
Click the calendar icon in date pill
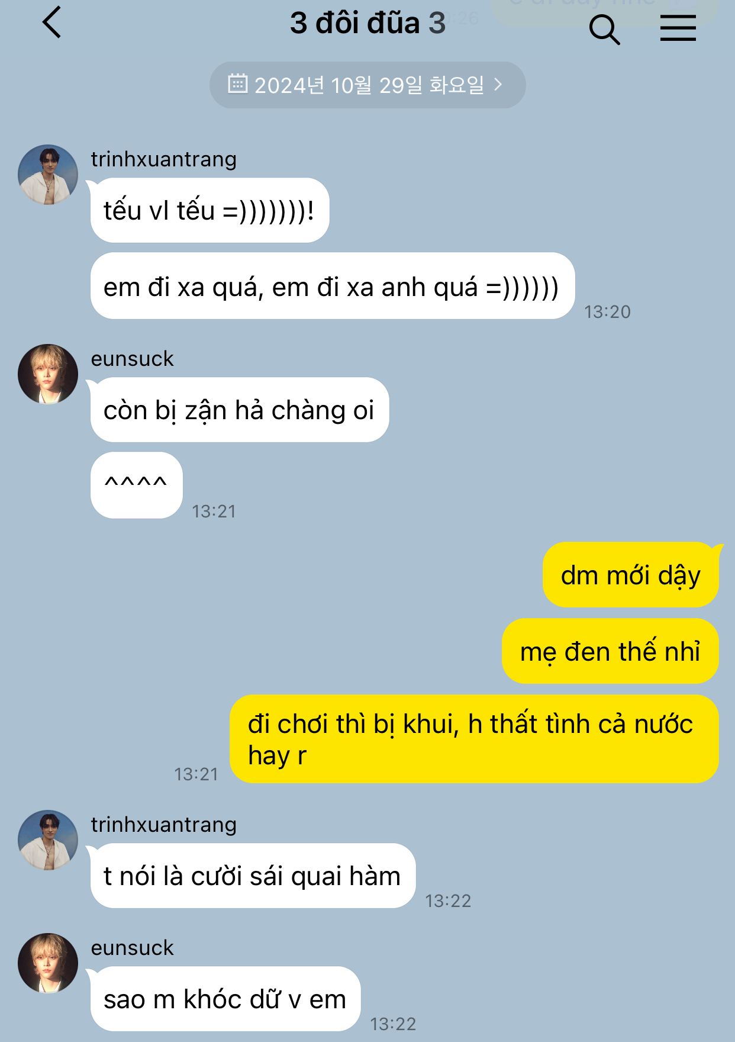(x=237, y=83)
